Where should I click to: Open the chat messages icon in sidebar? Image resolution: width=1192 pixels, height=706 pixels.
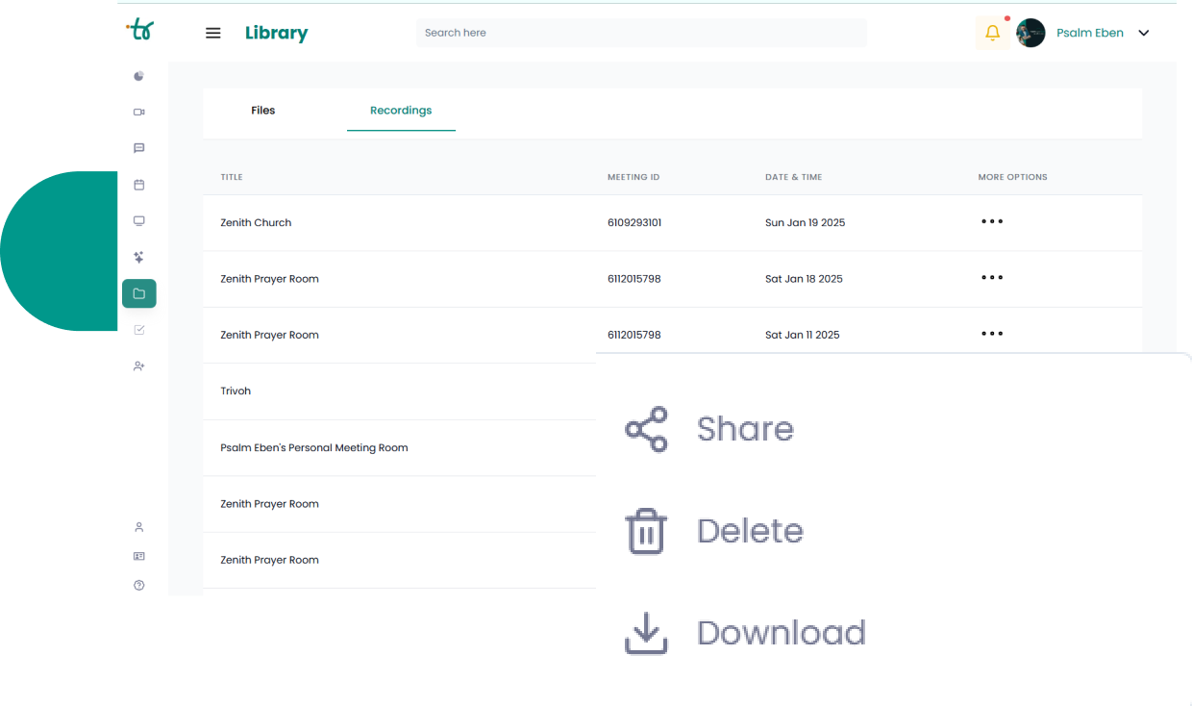[139, 148]
